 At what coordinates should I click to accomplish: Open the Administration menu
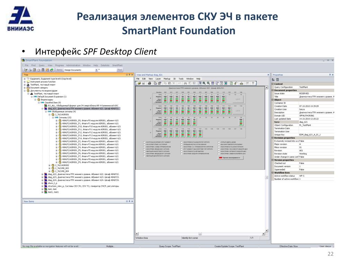point(73,65)
